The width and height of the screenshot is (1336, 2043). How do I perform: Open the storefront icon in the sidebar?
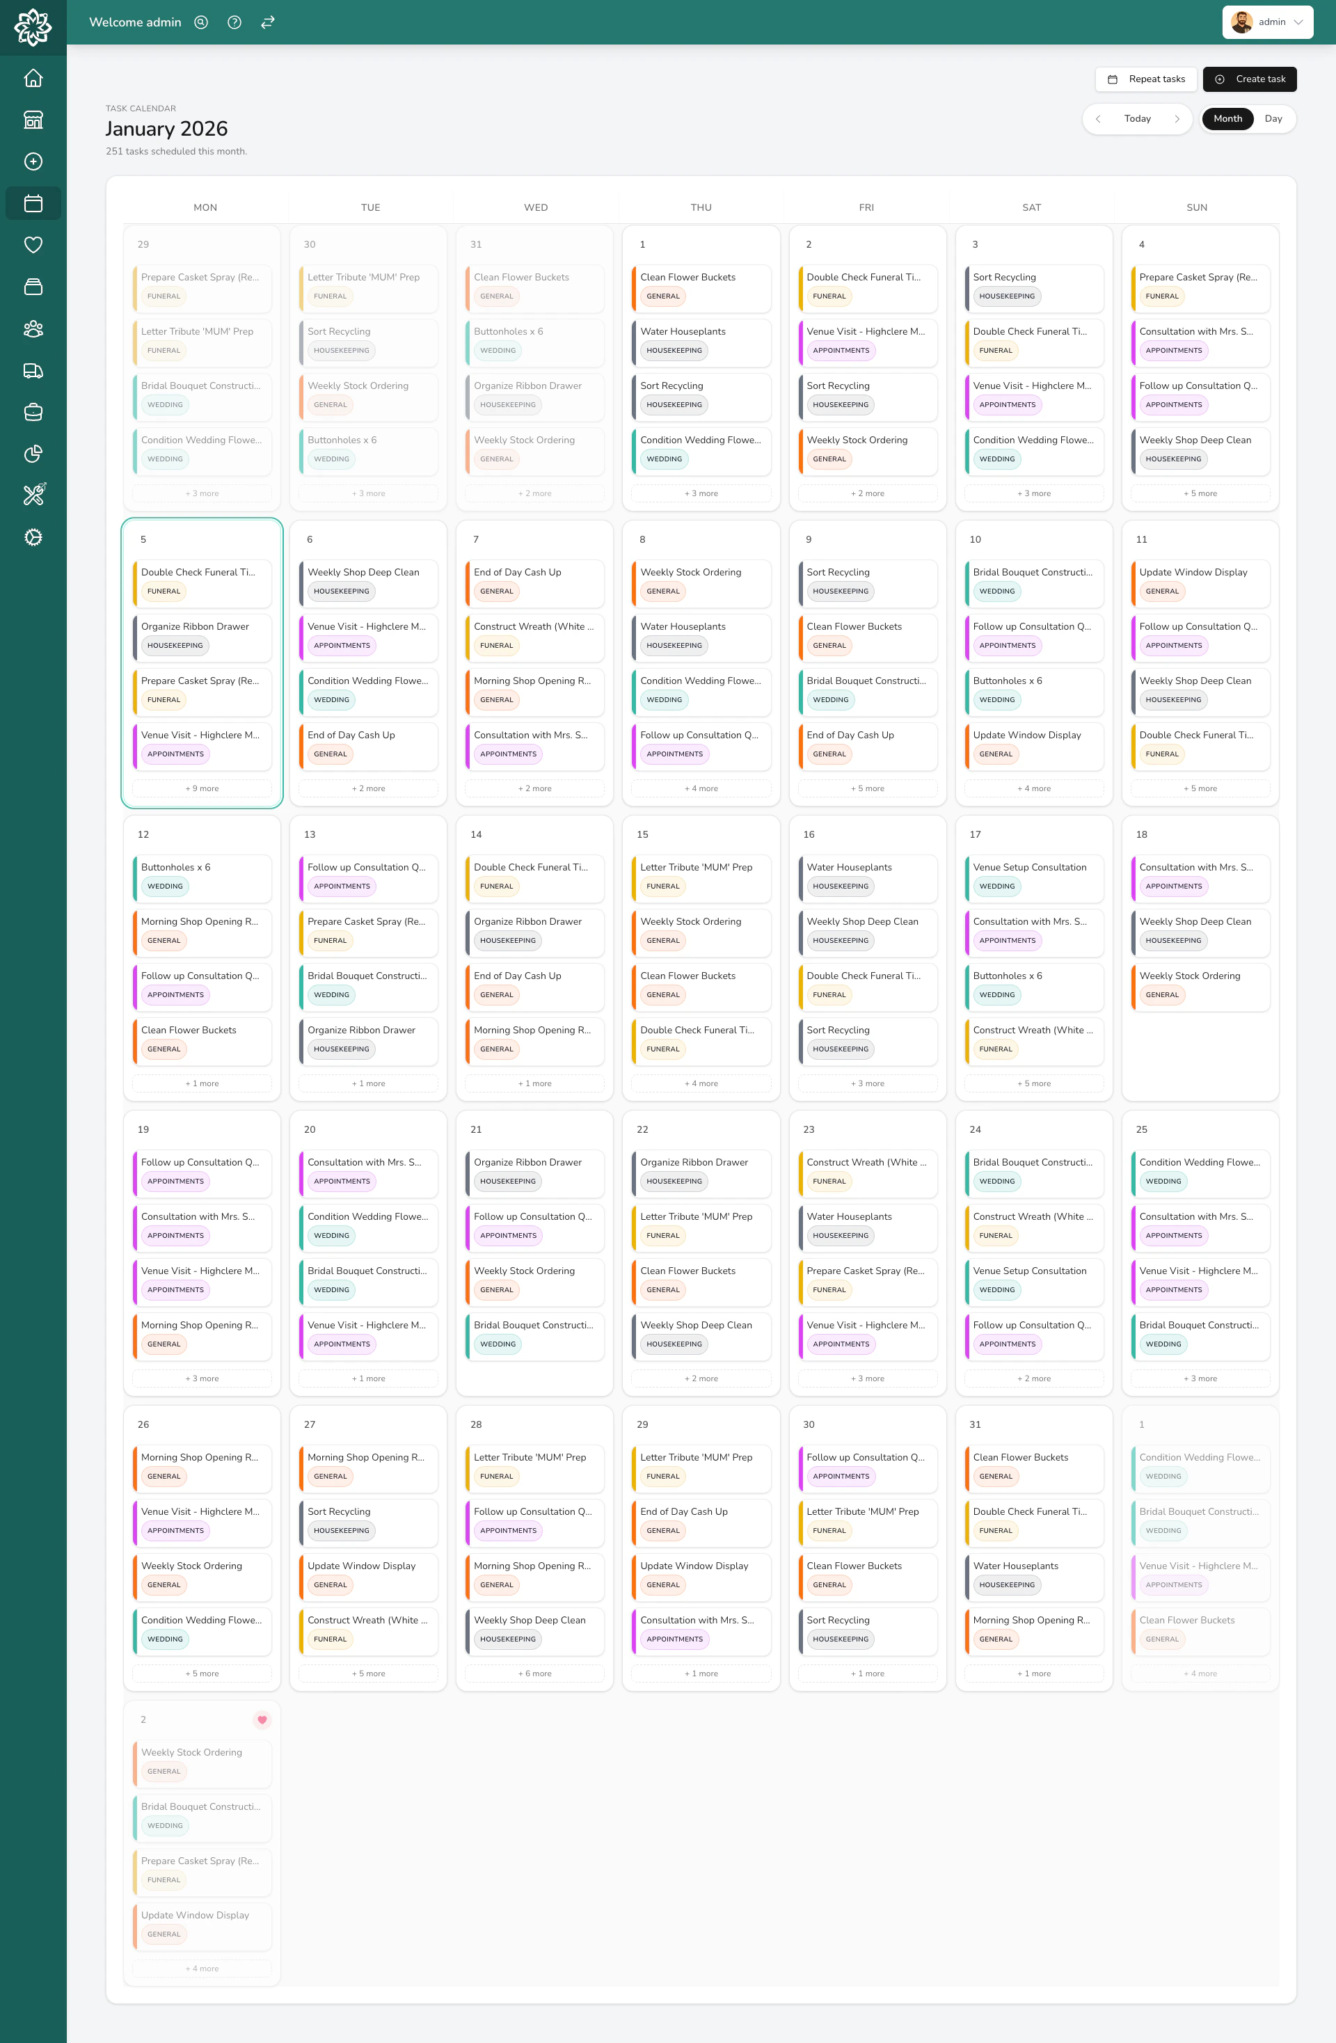(33, 119)
